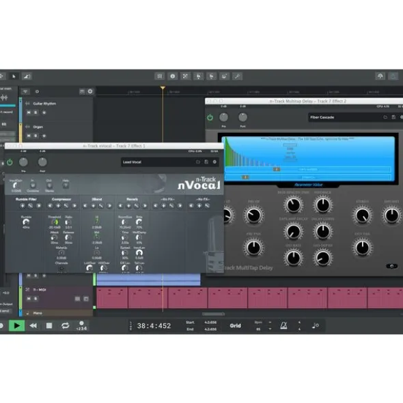The height and width of the screenshot is (403, 403).
Task: Save preset icon in nVocal window
Action: [206, 162]
